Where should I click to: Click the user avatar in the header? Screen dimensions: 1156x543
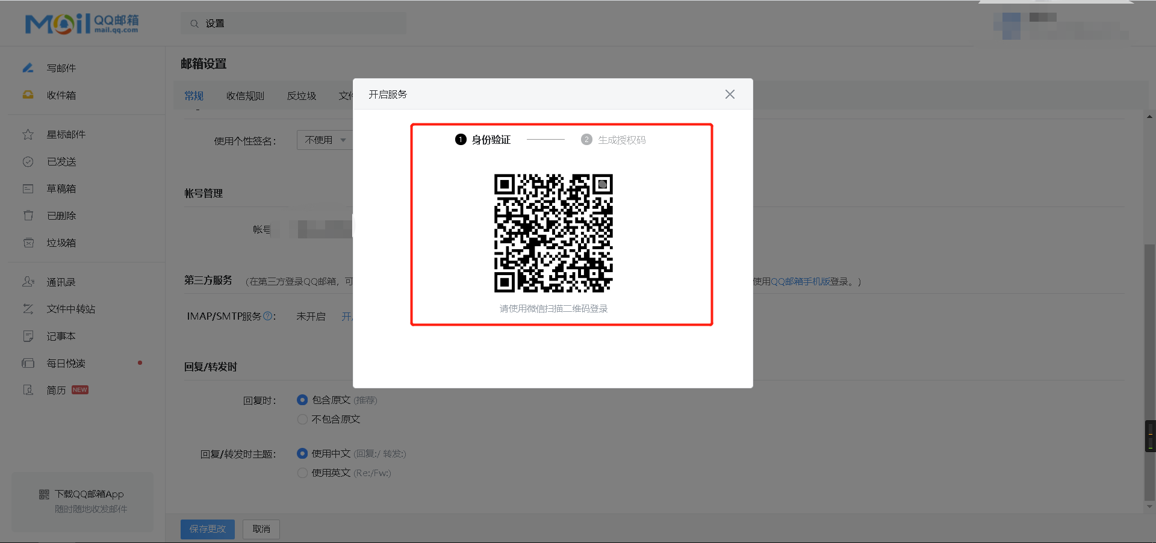(x=1007, y=26)
